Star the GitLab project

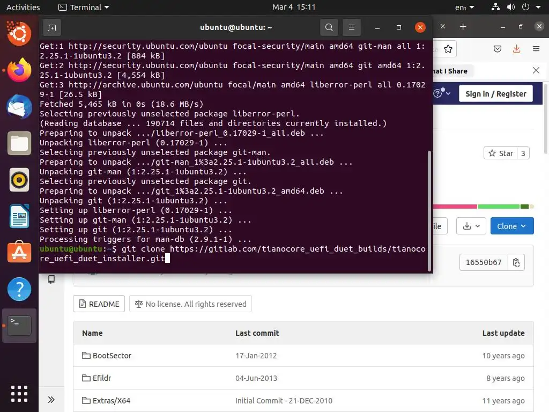coord(501,153)
